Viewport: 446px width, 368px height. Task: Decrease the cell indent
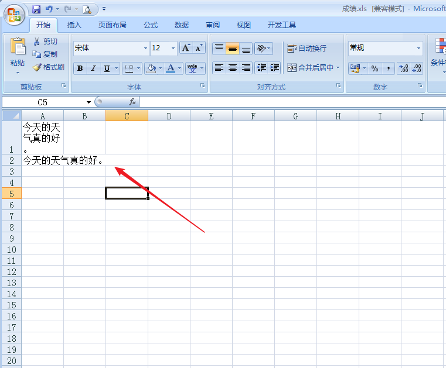coord(261,68)
